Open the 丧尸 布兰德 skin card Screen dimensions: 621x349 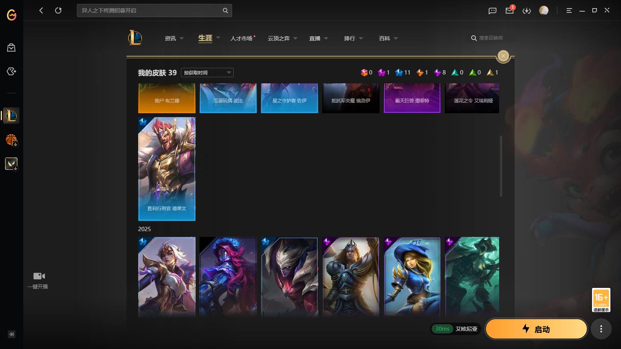167,98
